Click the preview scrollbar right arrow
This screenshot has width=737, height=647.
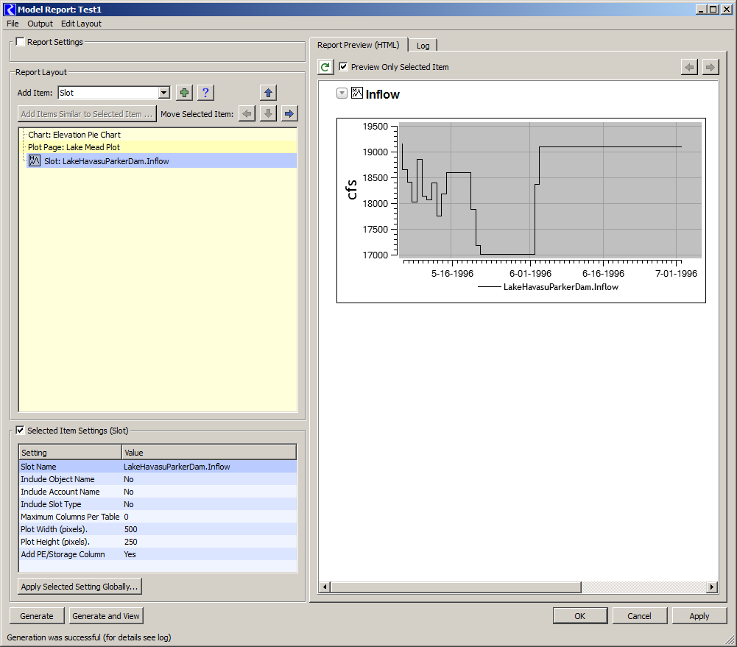click(712, 587)
